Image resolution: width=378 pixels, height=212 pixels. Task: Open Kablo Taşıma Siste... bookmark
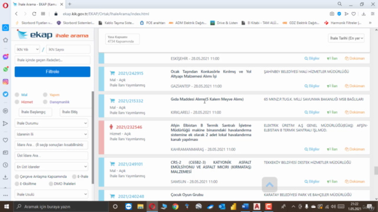(116, 23)
